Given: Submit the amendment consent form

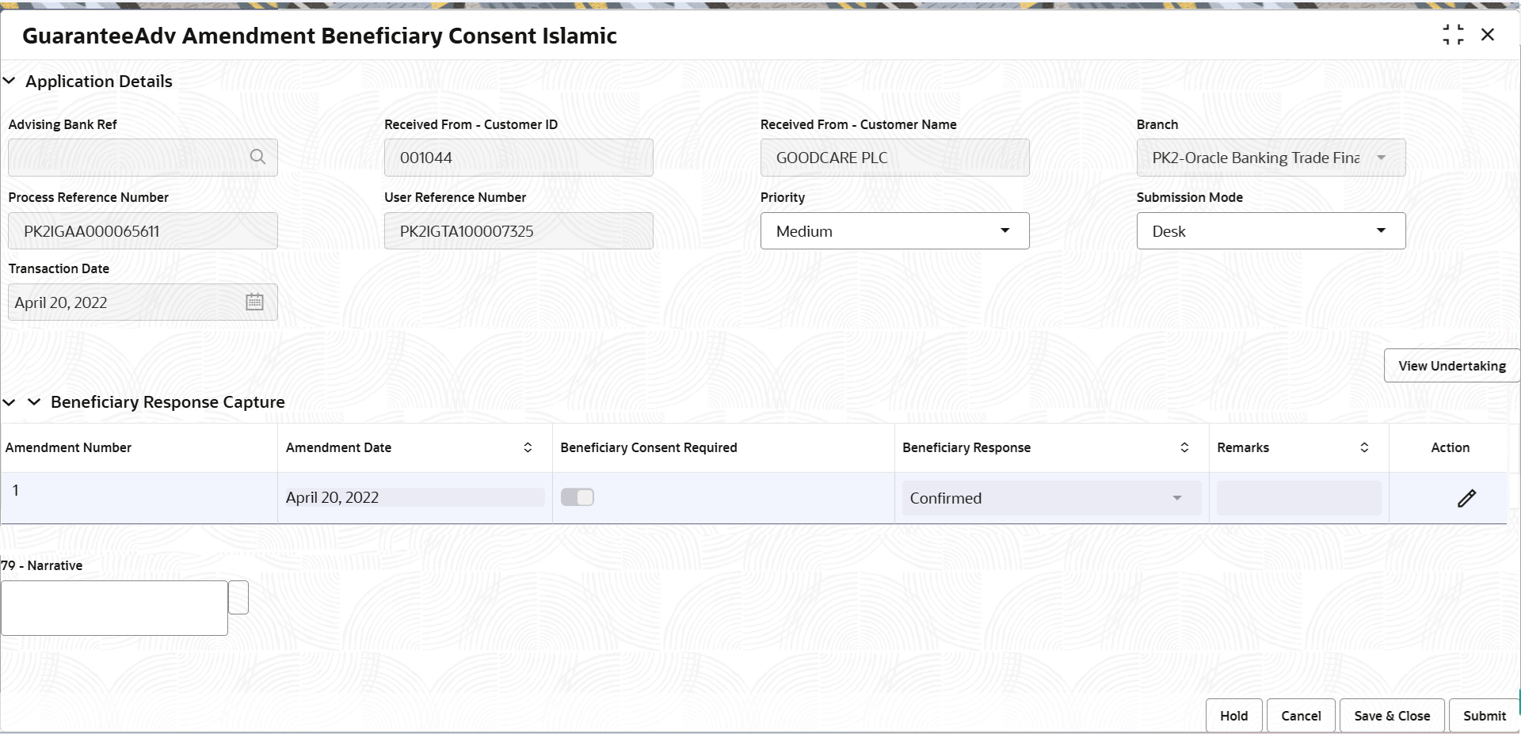Looking at the screenshot, I should point(1484,716).
